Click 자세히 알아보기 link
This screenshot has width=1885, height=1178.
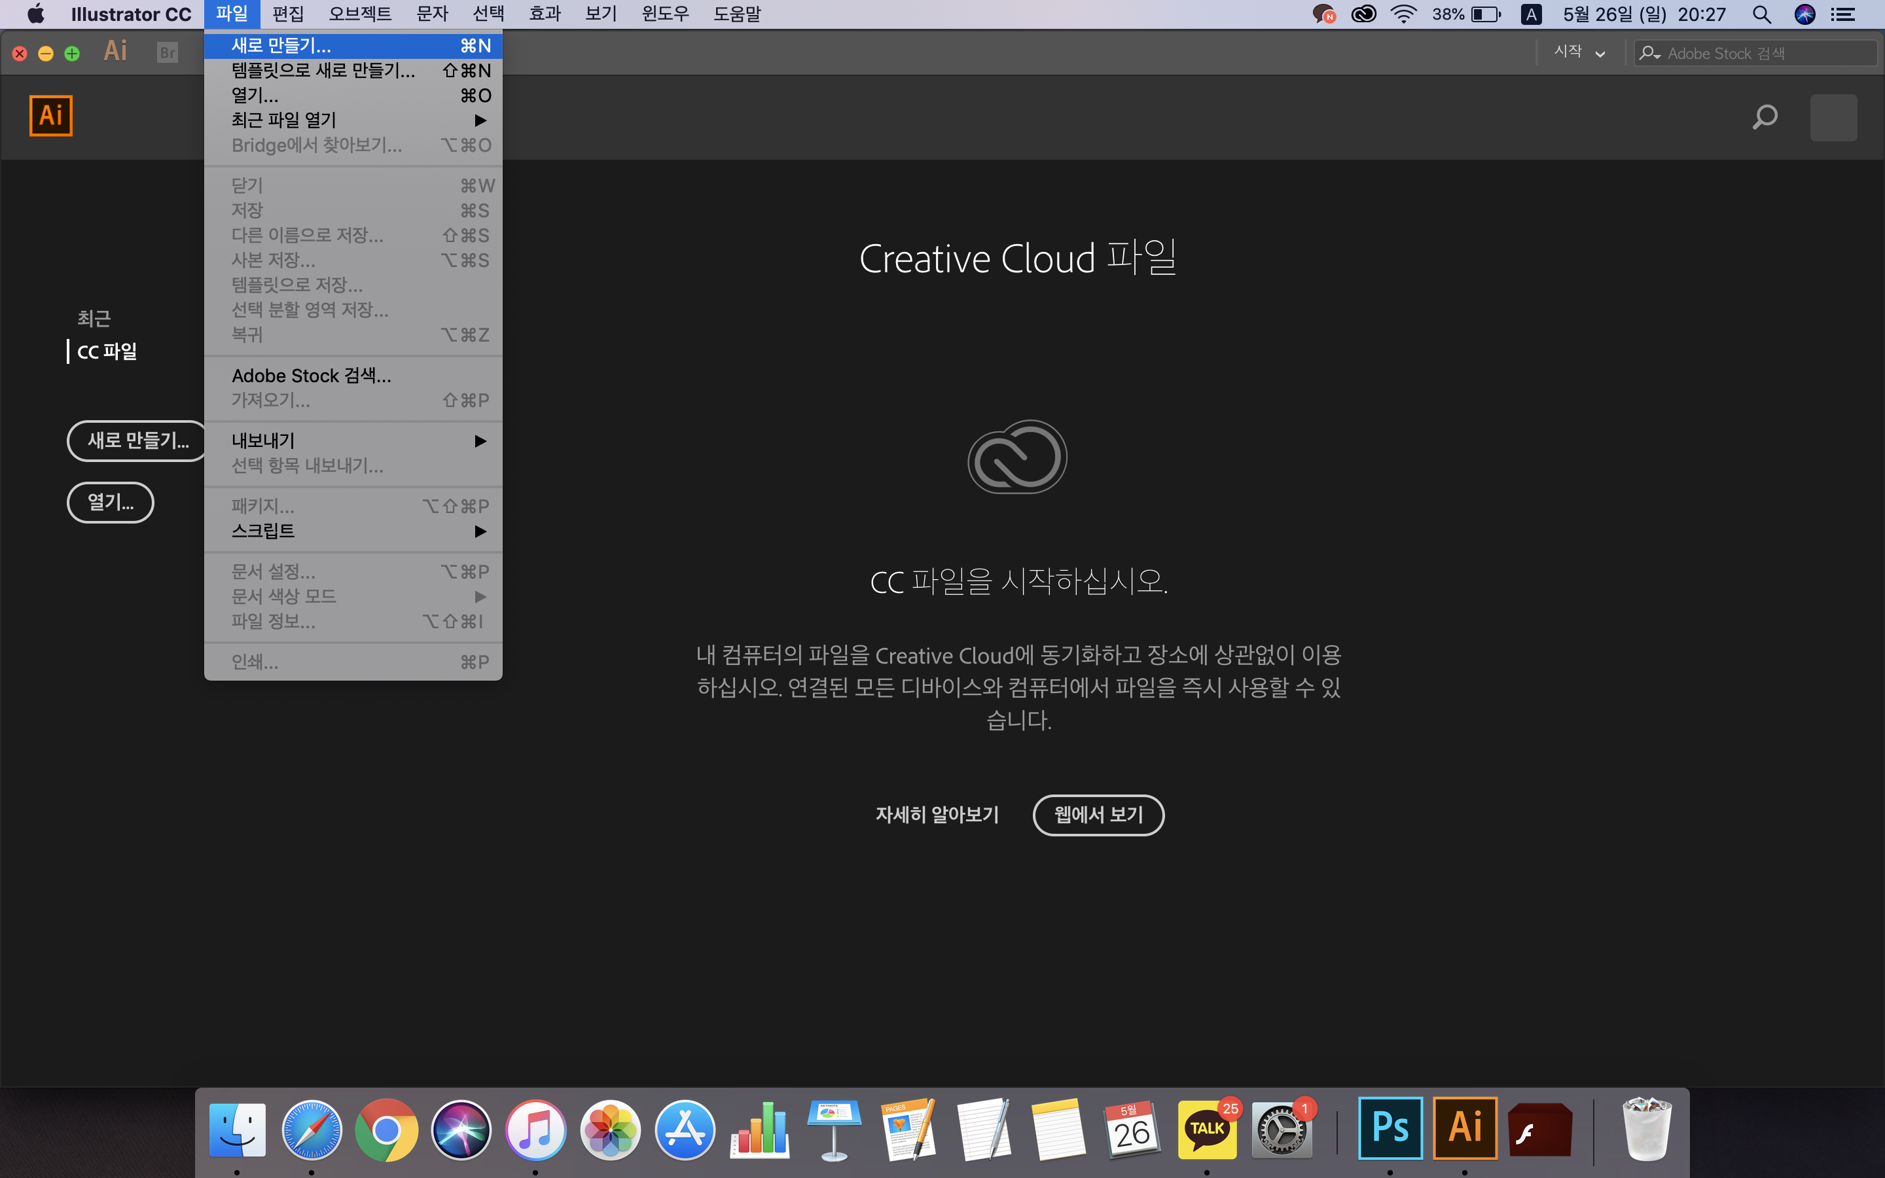click(x=937, y=815)
